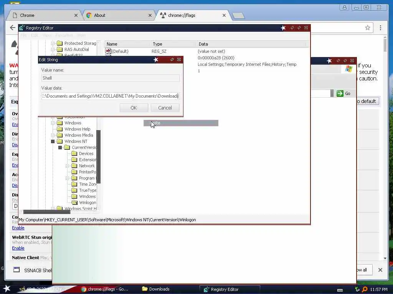Expand the Windows key in the tree
The image size is (393, 294).
click(53, 123)
